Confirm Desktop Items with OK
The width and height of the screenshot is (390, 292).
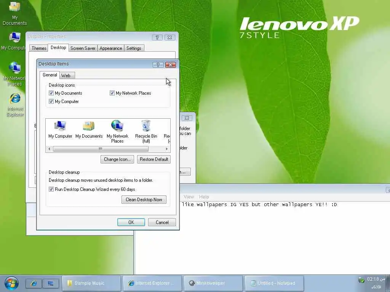131,222
